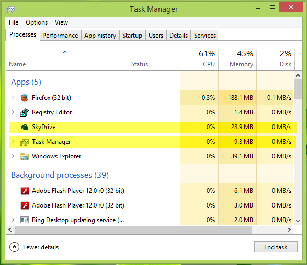
Task: Click the Firefox icon in Apps list
Action: tap(25, 97)
